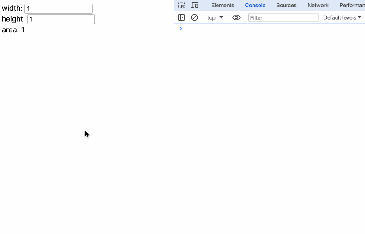Activate the inspect element picker icon

coord(182,6)
